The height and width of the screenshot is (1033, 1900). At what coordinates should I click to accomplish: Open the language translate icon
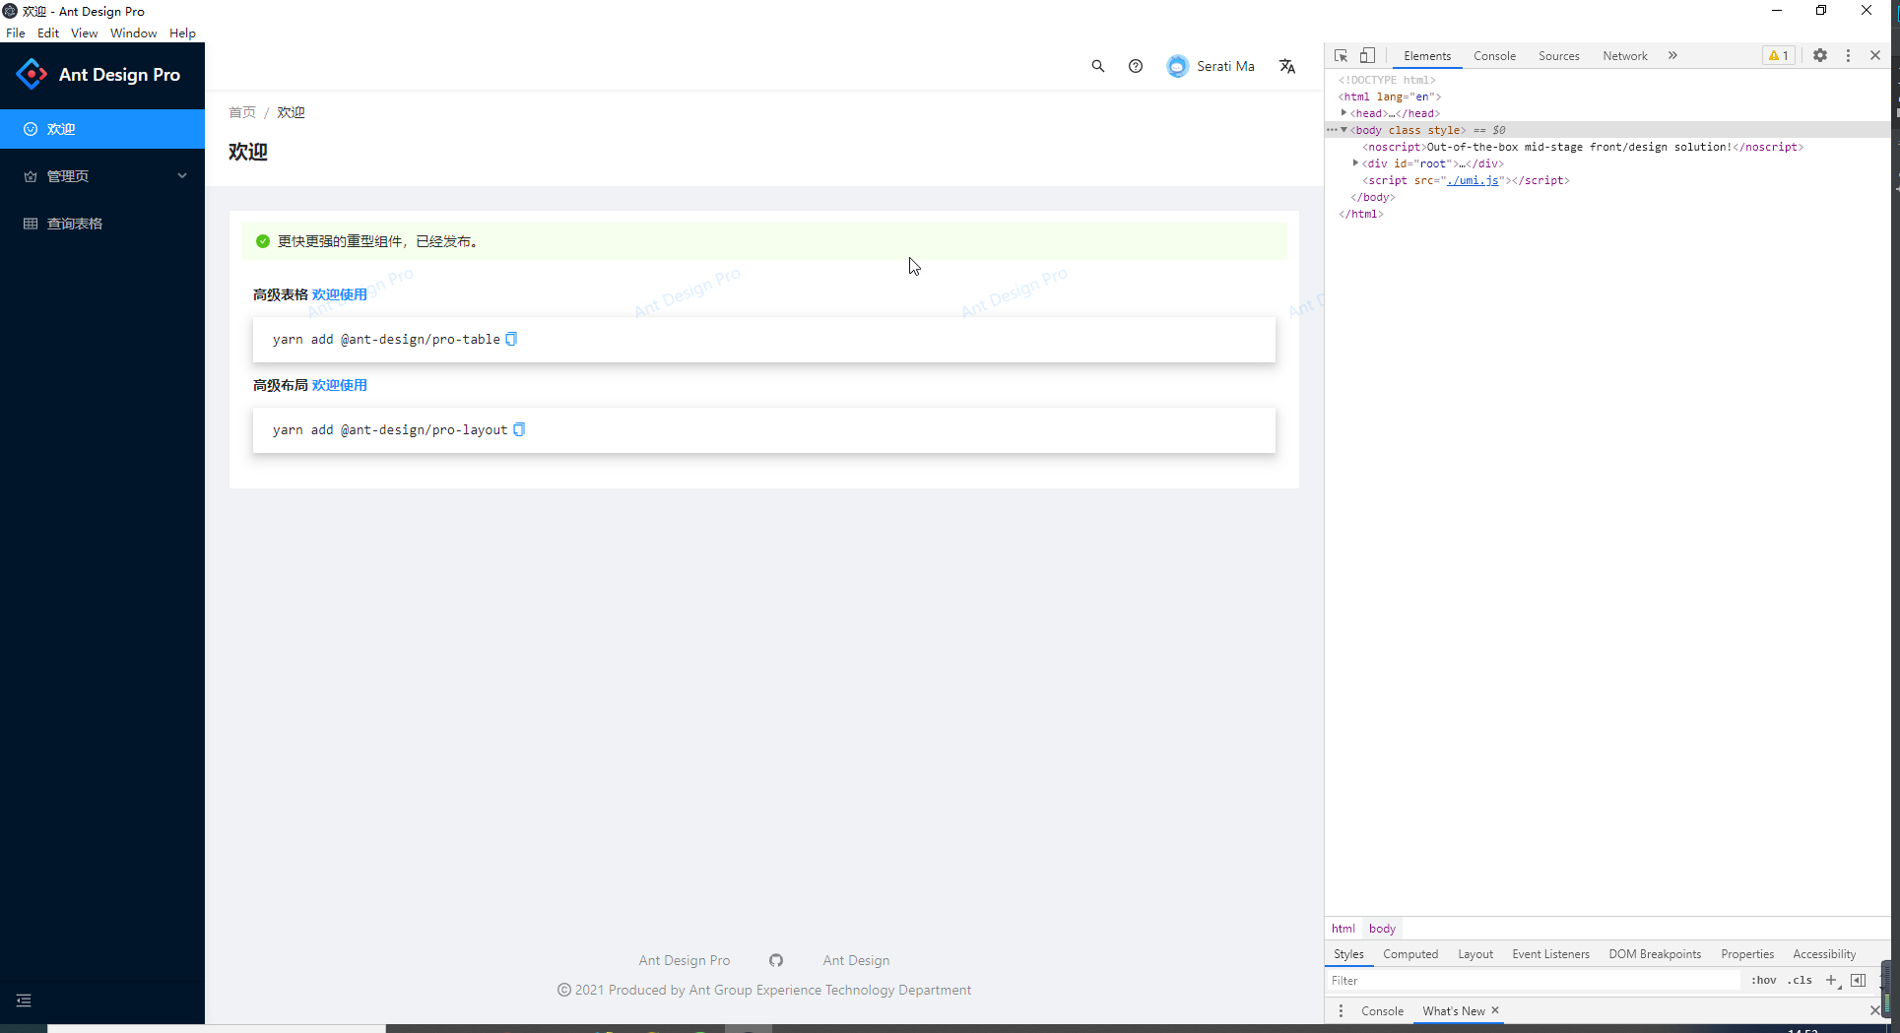(x=1286, y=66)
